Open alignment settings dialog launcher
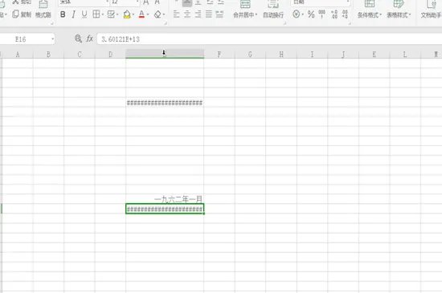This screenshot has height=293, width=442. click(x=284, y=23)
